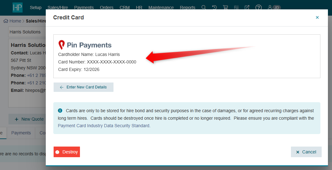Switch to the Payments tab
This screenshot has width=332, height=170.
coord(21,133)
